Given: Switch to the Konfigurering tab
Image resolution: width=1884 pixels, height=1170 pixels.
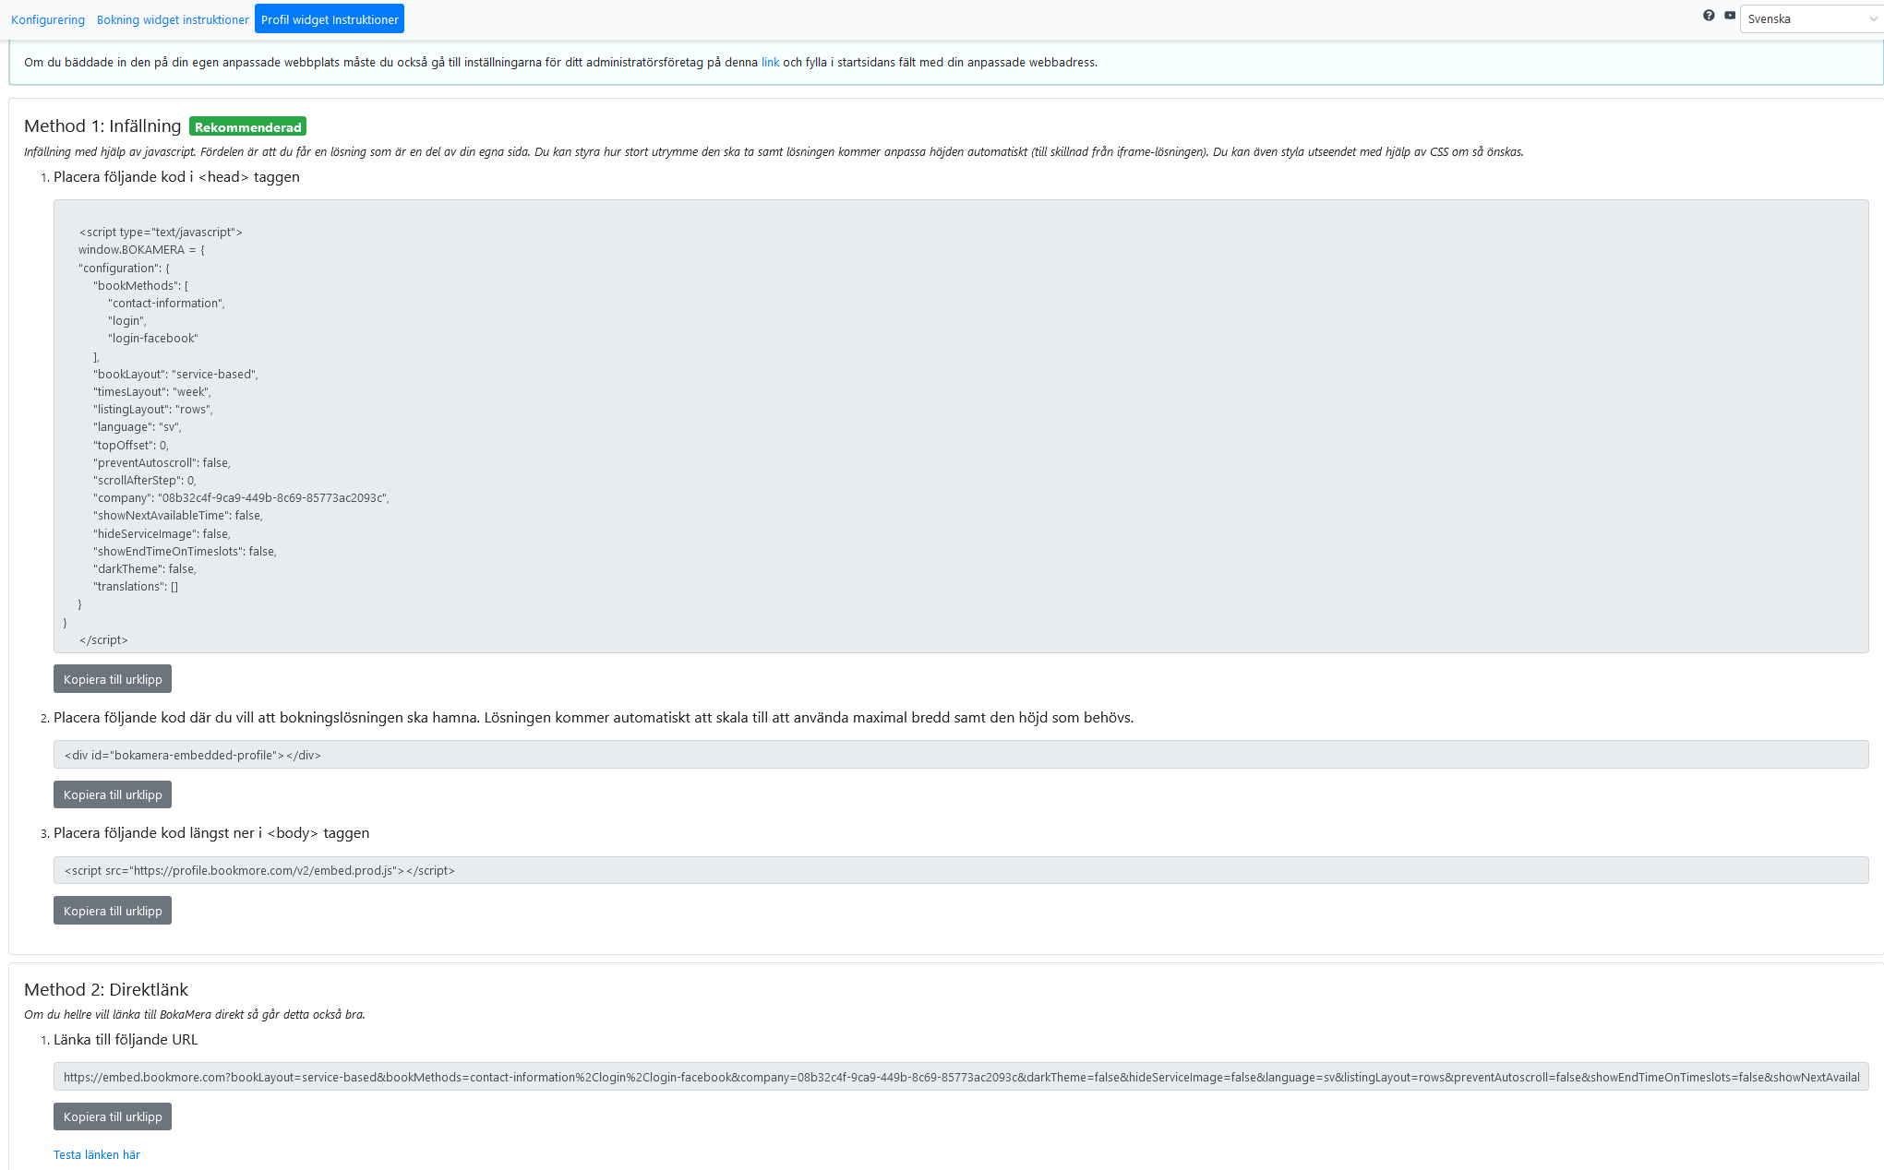Looking at the screenshot, I should click(48, 19).
